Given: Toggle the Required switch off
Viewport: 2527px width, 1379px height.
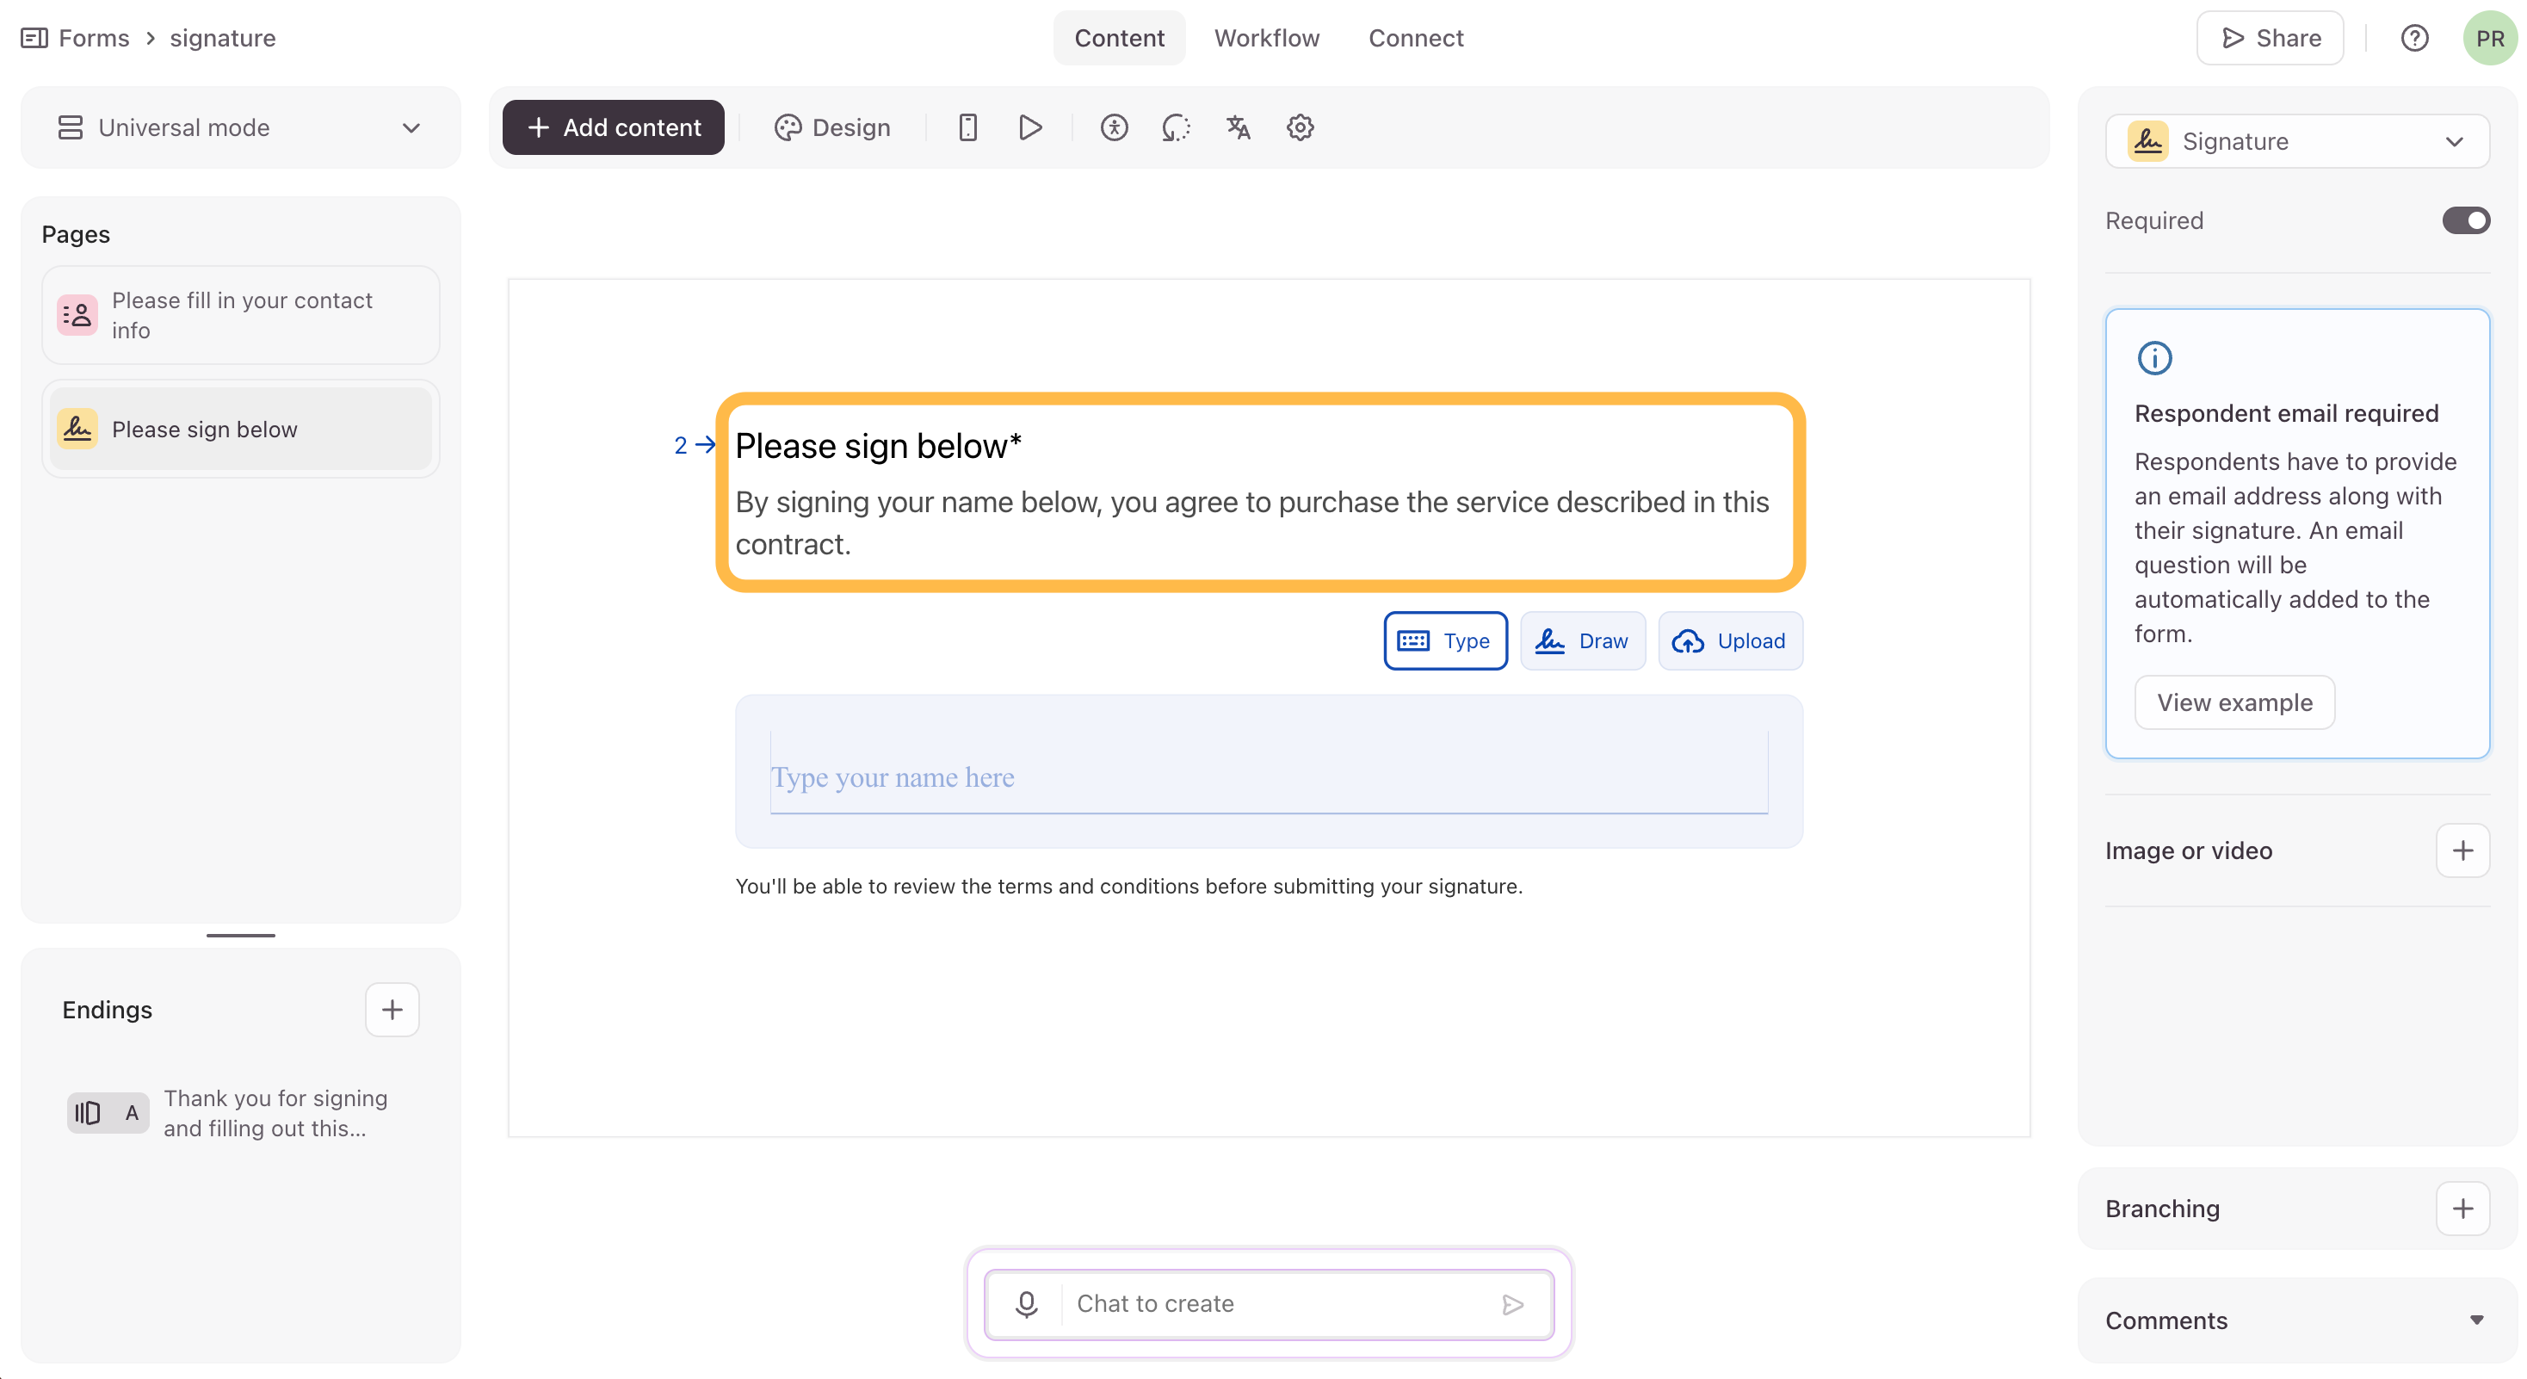Looking at the screenshot, I should tap(2464, 220).
